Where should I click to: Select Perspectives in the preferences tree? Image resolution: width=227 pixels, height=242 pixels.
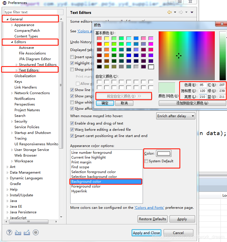click(x=25, y=104)
